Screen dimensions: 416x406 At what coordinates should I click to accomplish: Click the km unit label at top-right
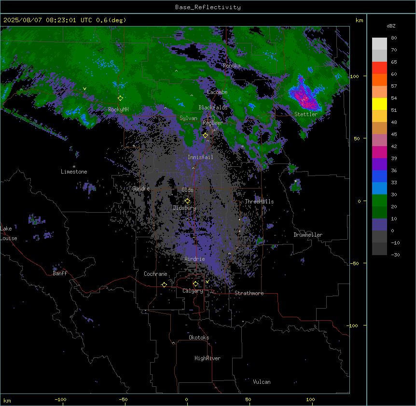tap(359, 20)
